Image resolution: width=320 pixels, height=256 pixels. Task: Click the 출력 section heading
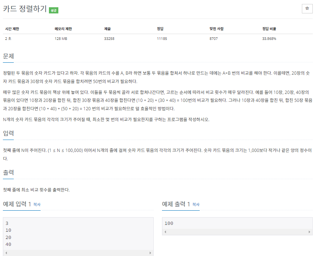coord(8,173)
